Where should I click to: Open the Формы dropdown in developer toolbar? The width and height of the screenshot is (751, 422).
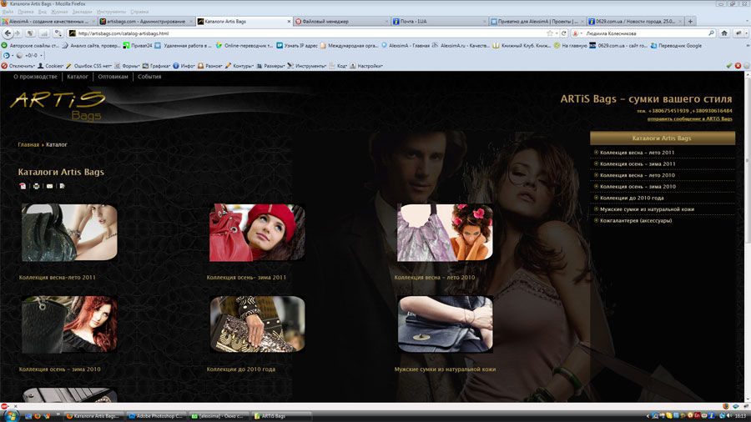coord(127,66)
